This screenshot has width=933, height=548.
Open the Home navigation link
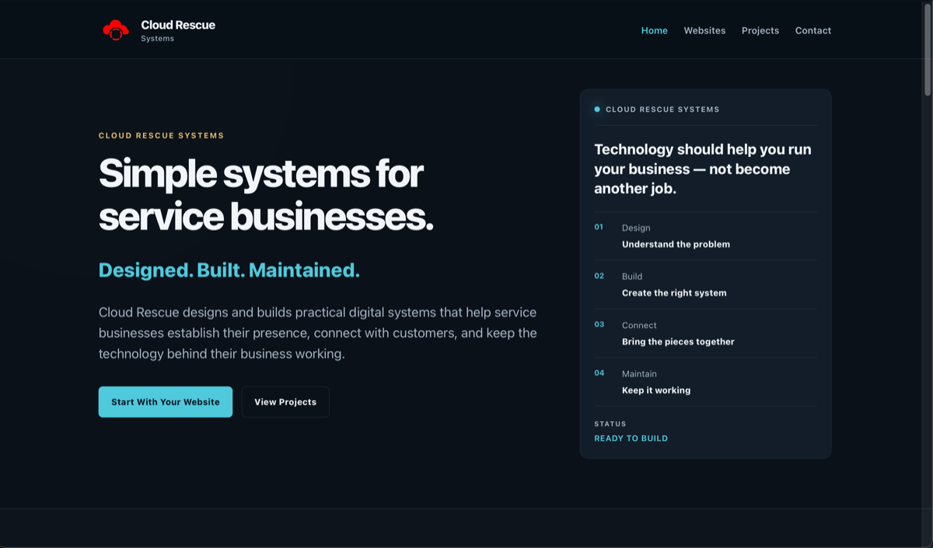click(654, 30)
